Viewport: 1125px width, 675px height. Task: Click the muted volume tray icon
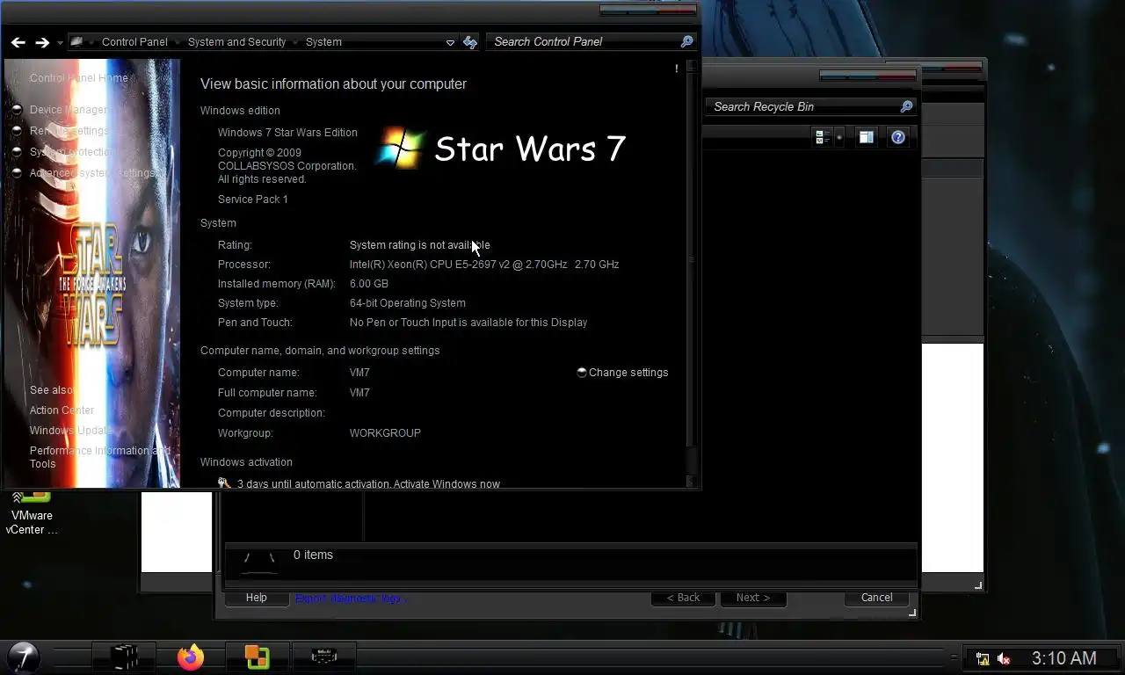pos(1004,658)
